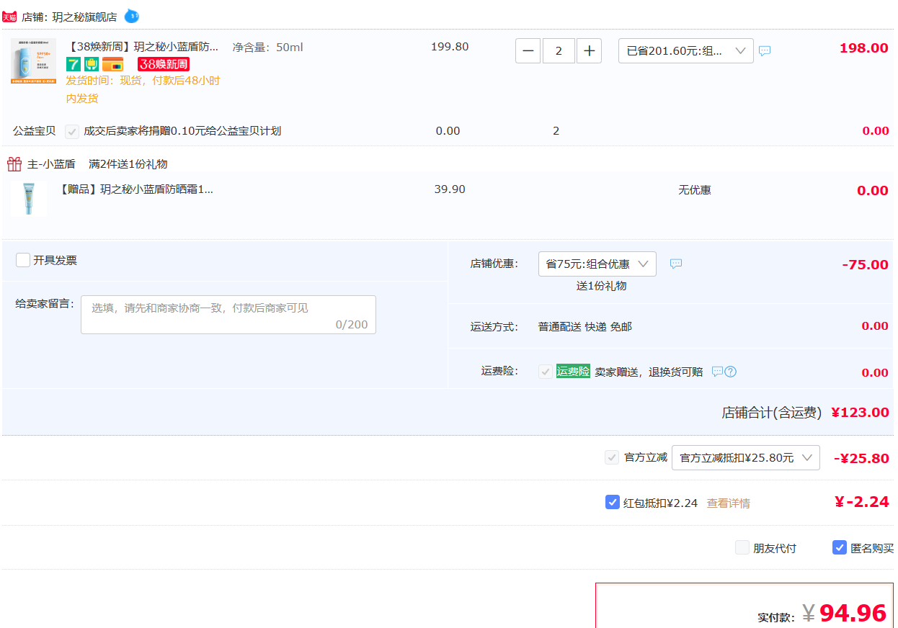Click the 净含量: 50ml specification text
This screenshot has height=628, width=898.
click(267, 48)
